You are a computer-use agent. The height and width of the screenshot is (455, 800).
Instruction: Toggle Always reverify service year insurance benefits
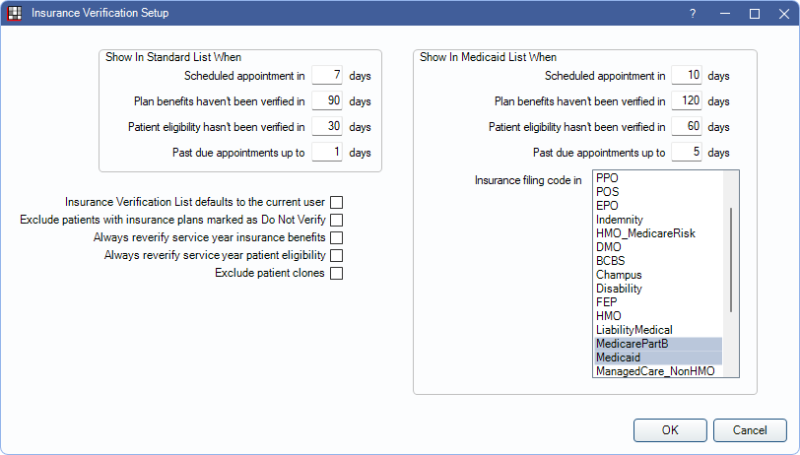click(x=336, y=237)
